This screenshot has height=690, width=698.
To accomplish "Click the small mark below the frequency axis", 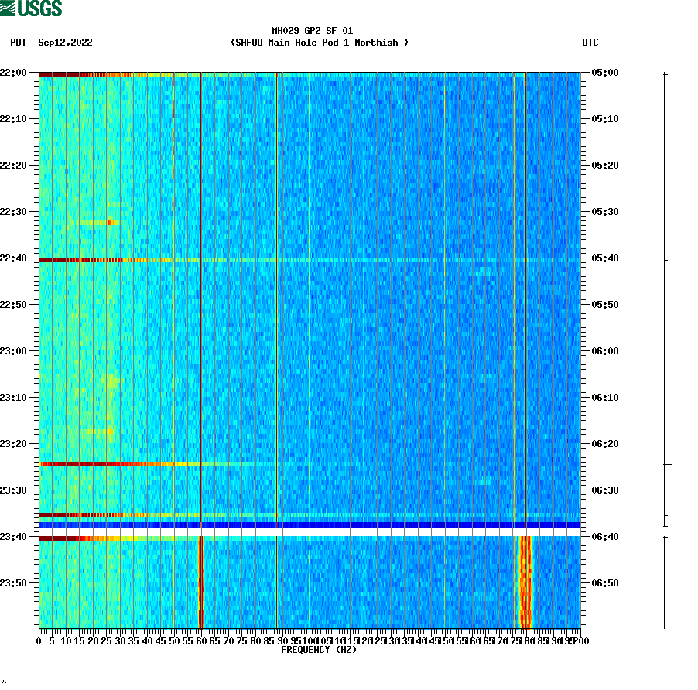I will (6, 680).
